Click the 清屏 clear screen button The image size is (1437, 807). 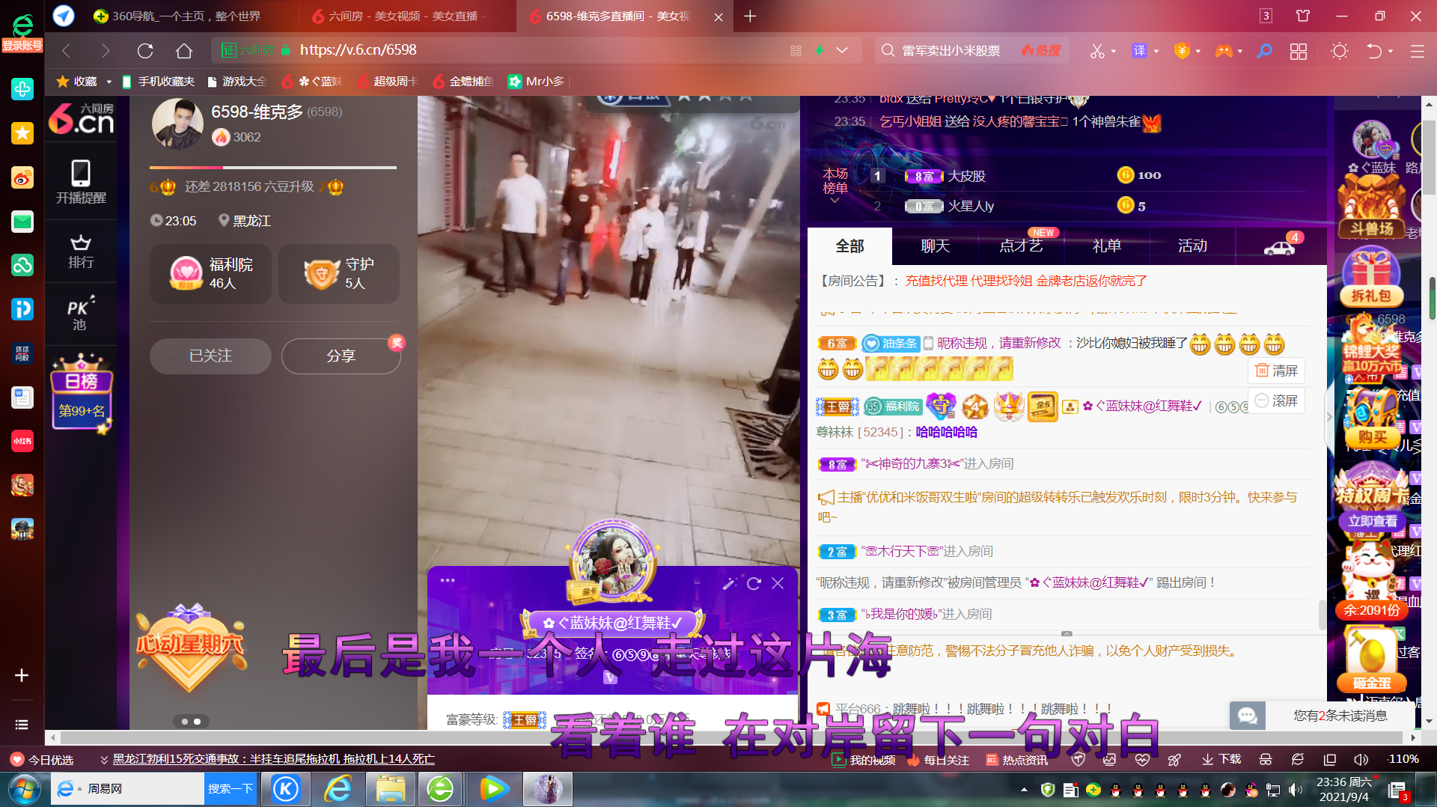click(x=1276, y=371)
